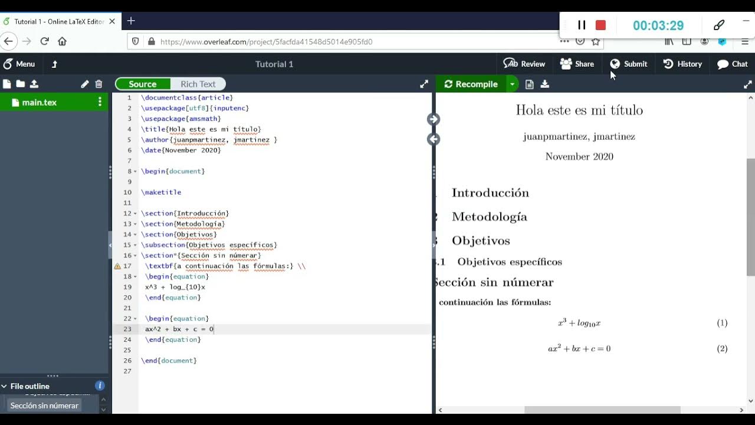This screenshot has height=425, width=755.
Task: Go to browser home page
Action: click(x=62, y=41)
